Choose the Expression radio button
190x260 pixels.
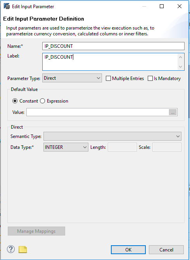42,101
